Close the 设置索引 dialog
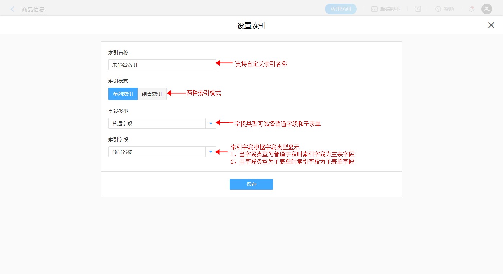This screenshot has height=274, width=503. pos(491,25)
